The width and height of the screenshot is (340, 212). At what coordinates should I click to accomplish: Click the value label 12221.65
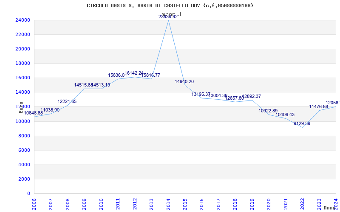[x=67, y=101]
